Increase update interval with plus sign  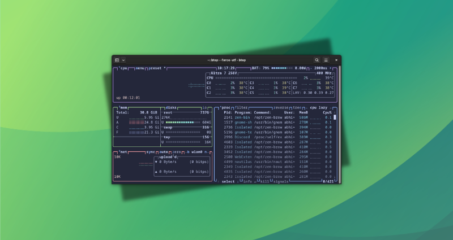click(331, 68)
